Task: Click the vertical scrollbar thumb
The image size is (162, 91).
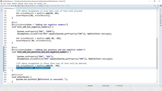Action: [157, 53]
